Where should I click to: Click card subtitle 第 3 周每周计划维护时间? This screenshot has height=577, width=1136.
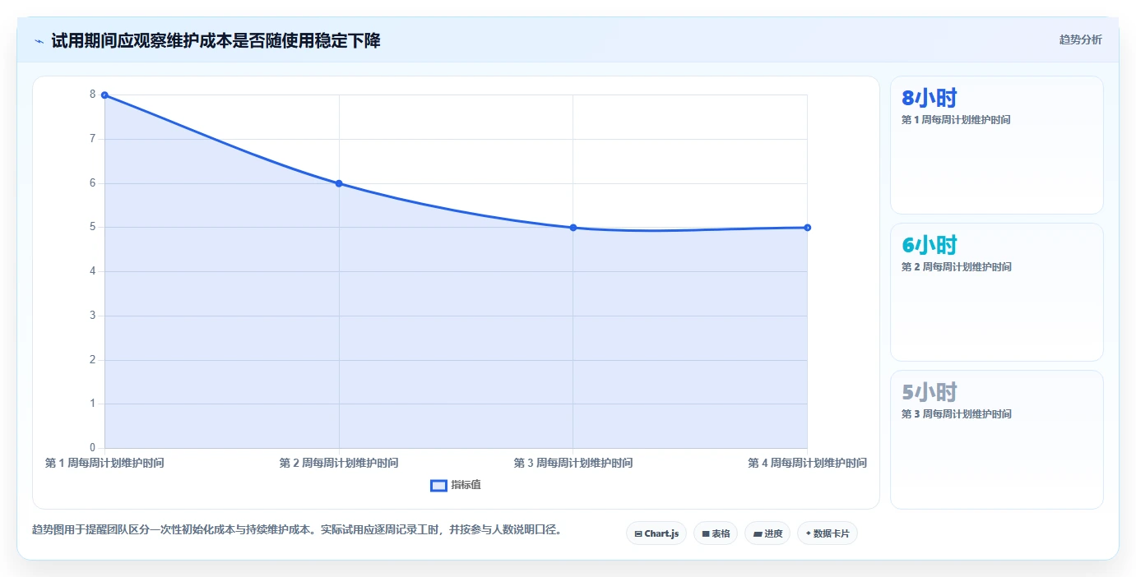pos(956,414)
